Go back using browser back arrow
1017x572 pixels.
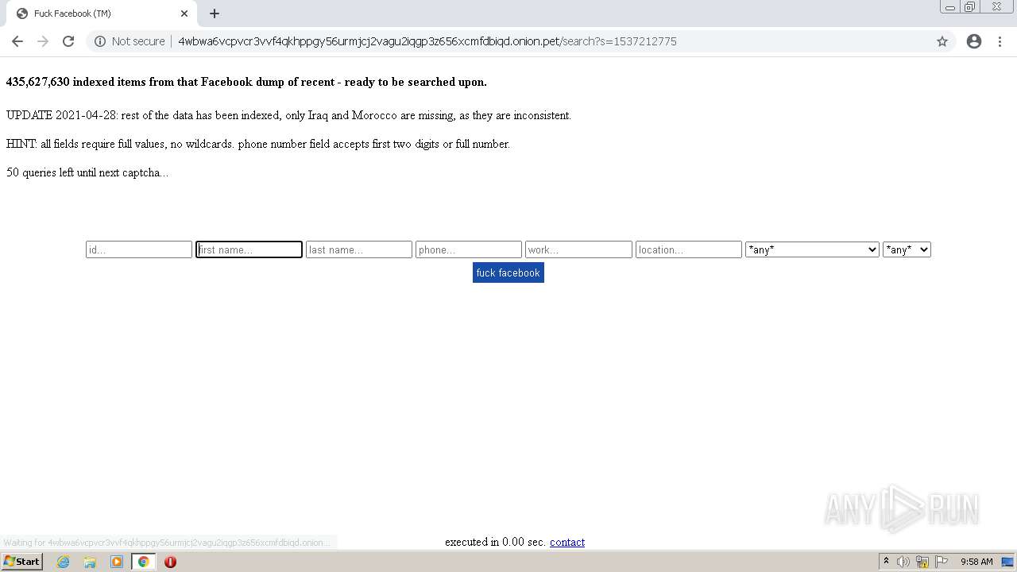17,41
